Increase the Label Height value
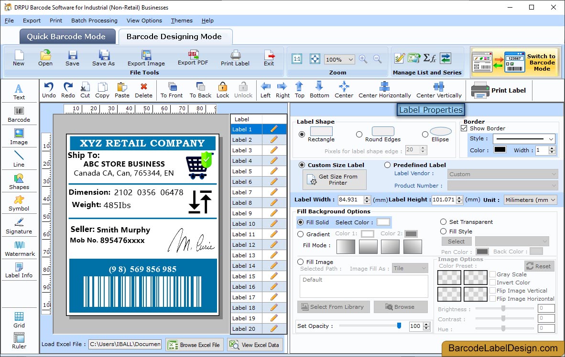This screenshot has height=357, width=565. coord(459,197)
